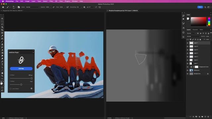Hide Layer 1 visibility eye
The image size is (212, 119).
pos(187,63)
